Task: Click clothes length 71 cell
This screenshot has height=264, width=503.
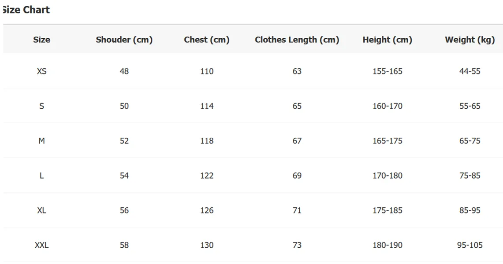Action: click(x=297, y=210)
